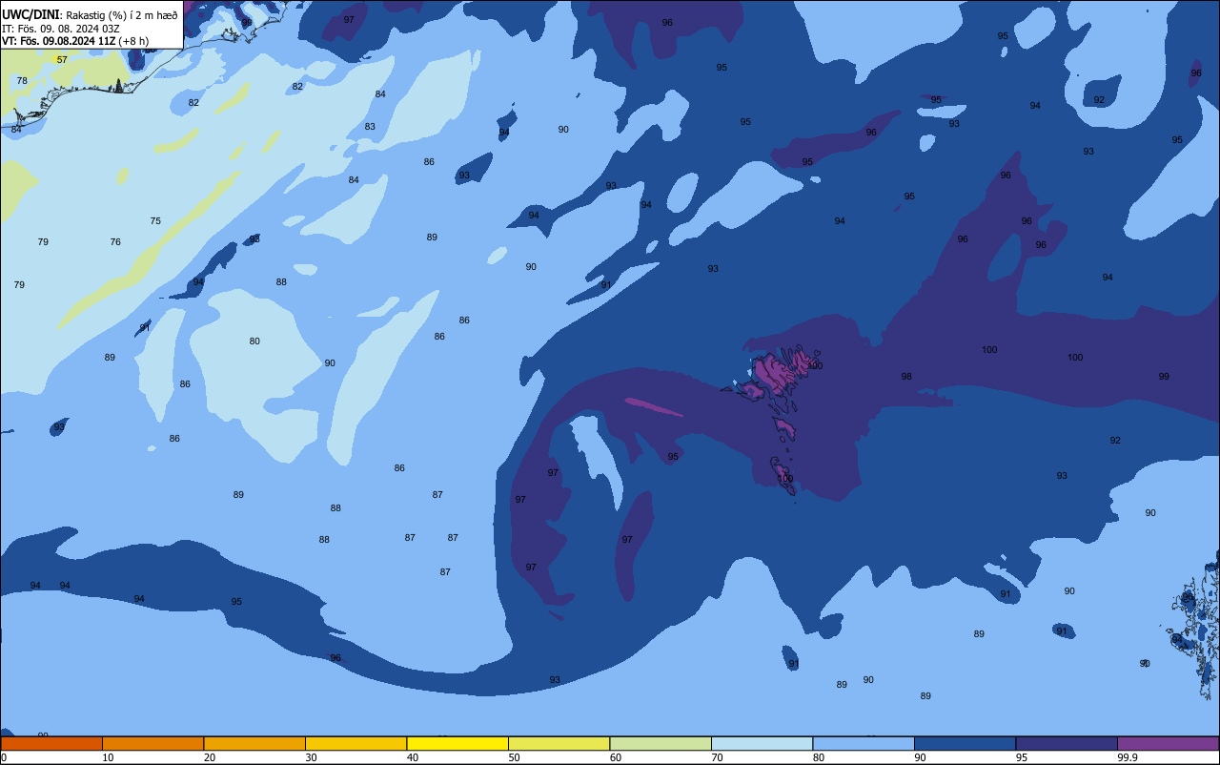Image resolution: width=1220 pixels, height=765 pixels.
Task: Click the humidity value 57 on the map
Action: tap(62, 59)
